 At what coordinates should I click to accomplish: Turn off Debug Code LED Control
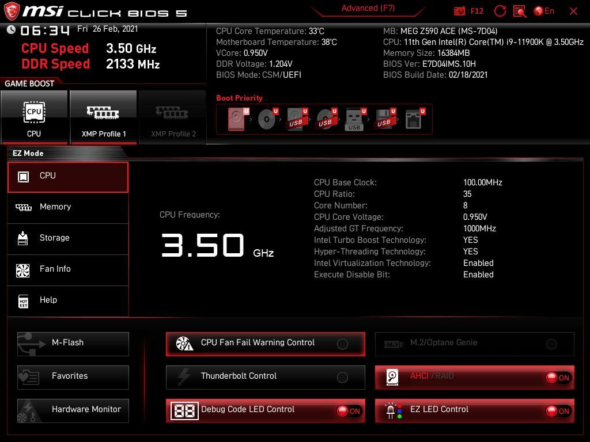[265, 411]
